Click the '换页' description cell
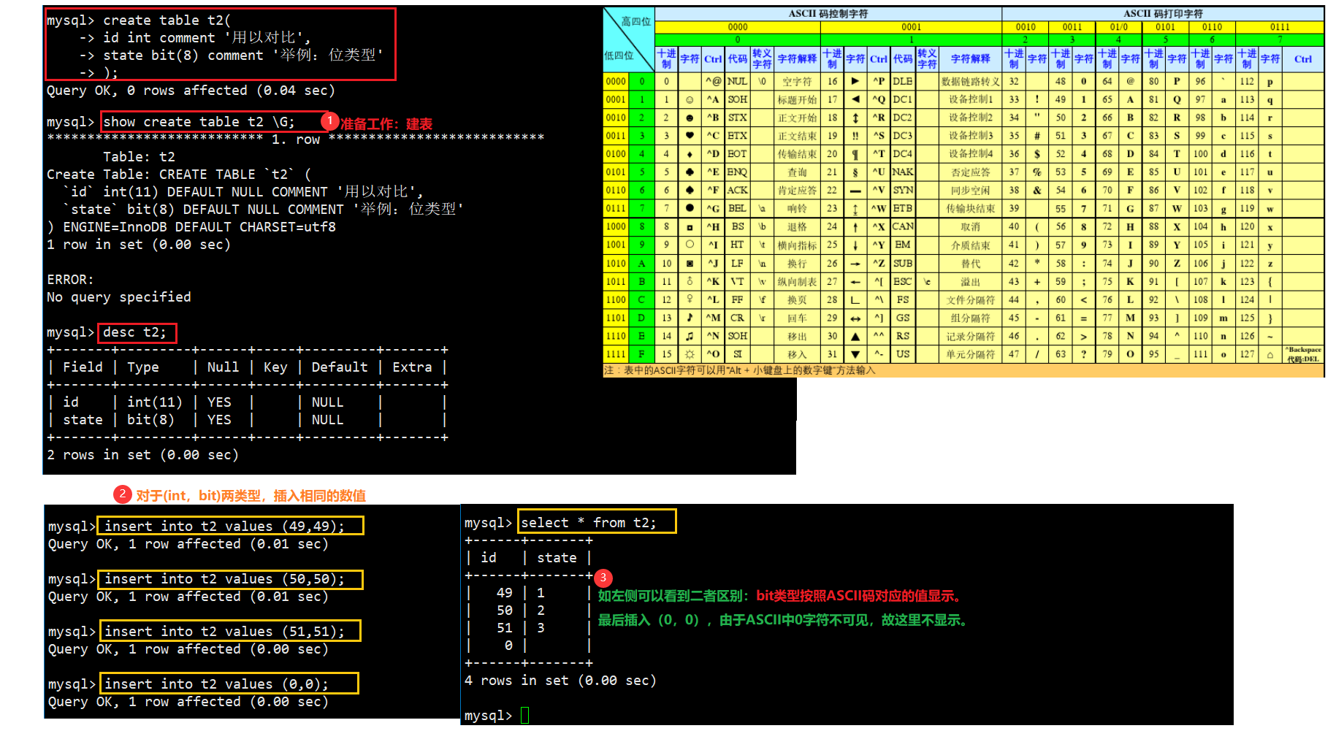 tap(797, 300)
